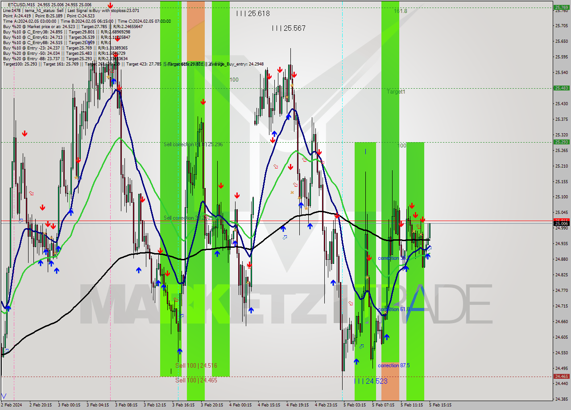Click the green 25.769 price tag
571x410 pixels.
(561, 7)
